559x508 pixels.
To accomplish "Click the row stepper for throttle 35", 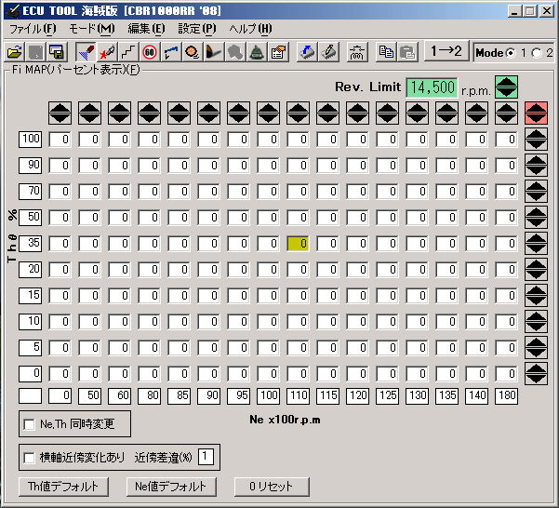I will click(x=536, y=243).
